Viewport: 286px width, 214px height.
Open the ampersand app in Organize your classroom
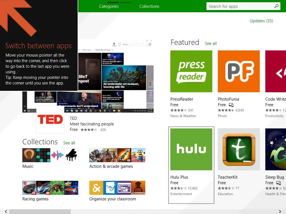coord(96,188)
